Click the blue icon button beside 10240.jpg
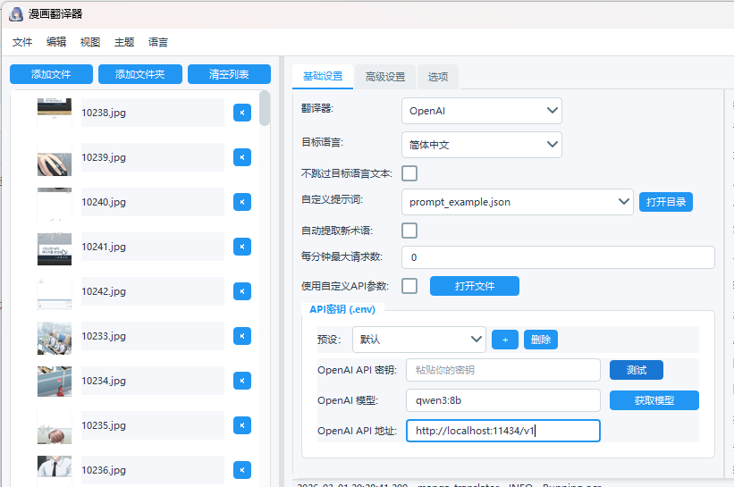The image size is (734, 487). 242,202
